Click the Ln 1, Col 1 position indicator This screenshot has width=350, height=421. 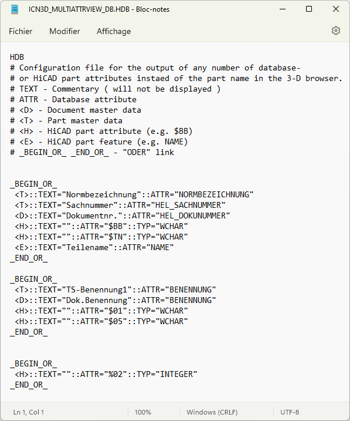[28, 412]
